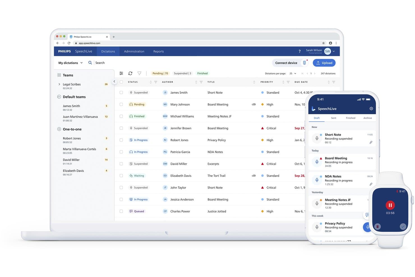
Task: Switch to the Dictations tab
Action: 108,51
